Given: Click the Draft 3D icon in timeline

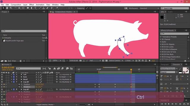Looking at the screenshot, I should coord(50,69).
